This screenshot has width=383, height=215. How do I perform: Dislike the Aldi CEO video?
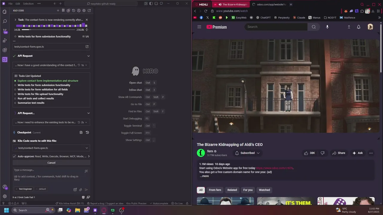tap(323, 153)
